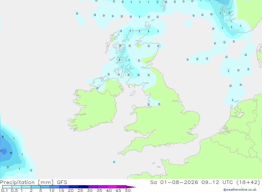Click the 0.1–0.5 mm legend color swatch
The width and height of the screenshot is (262, 192).
(7, 187)
